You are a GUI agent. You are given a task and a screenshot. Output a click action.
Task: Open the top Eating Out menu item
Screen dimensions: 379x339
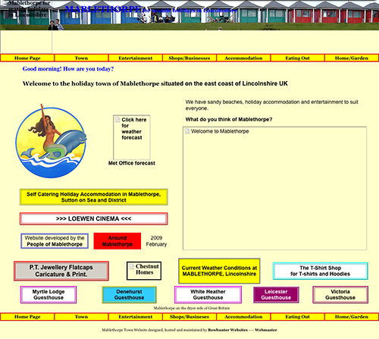pyautogui.click(x=298, y=58)
